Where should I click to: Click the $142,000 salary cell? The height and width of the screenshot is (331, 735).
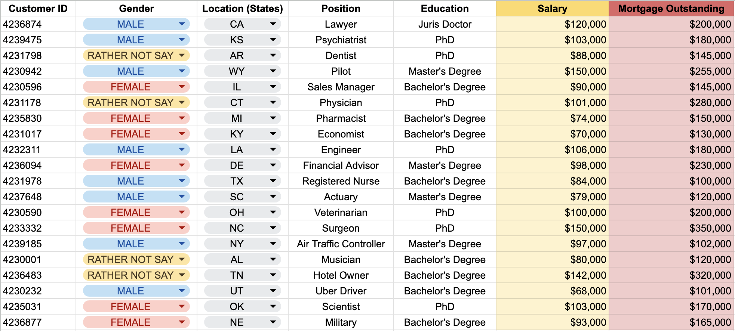point(552,275)
